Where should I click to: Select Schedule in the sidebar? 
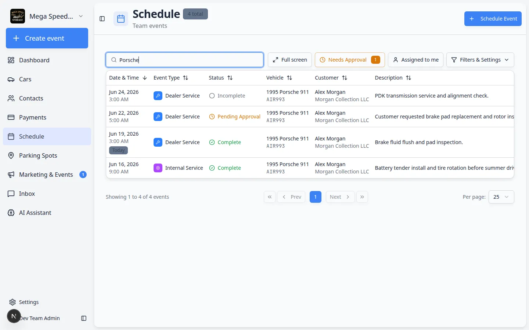[47, 136]
